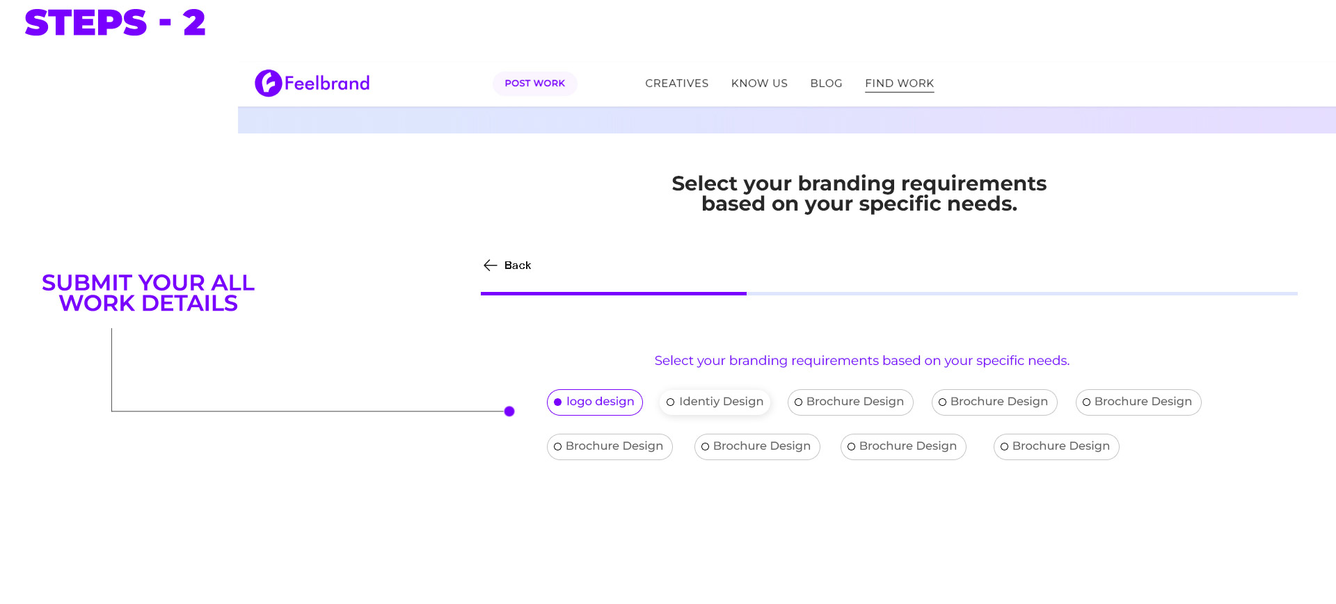
Task: Click the purple step progress bar
Action: pos(613,293)
